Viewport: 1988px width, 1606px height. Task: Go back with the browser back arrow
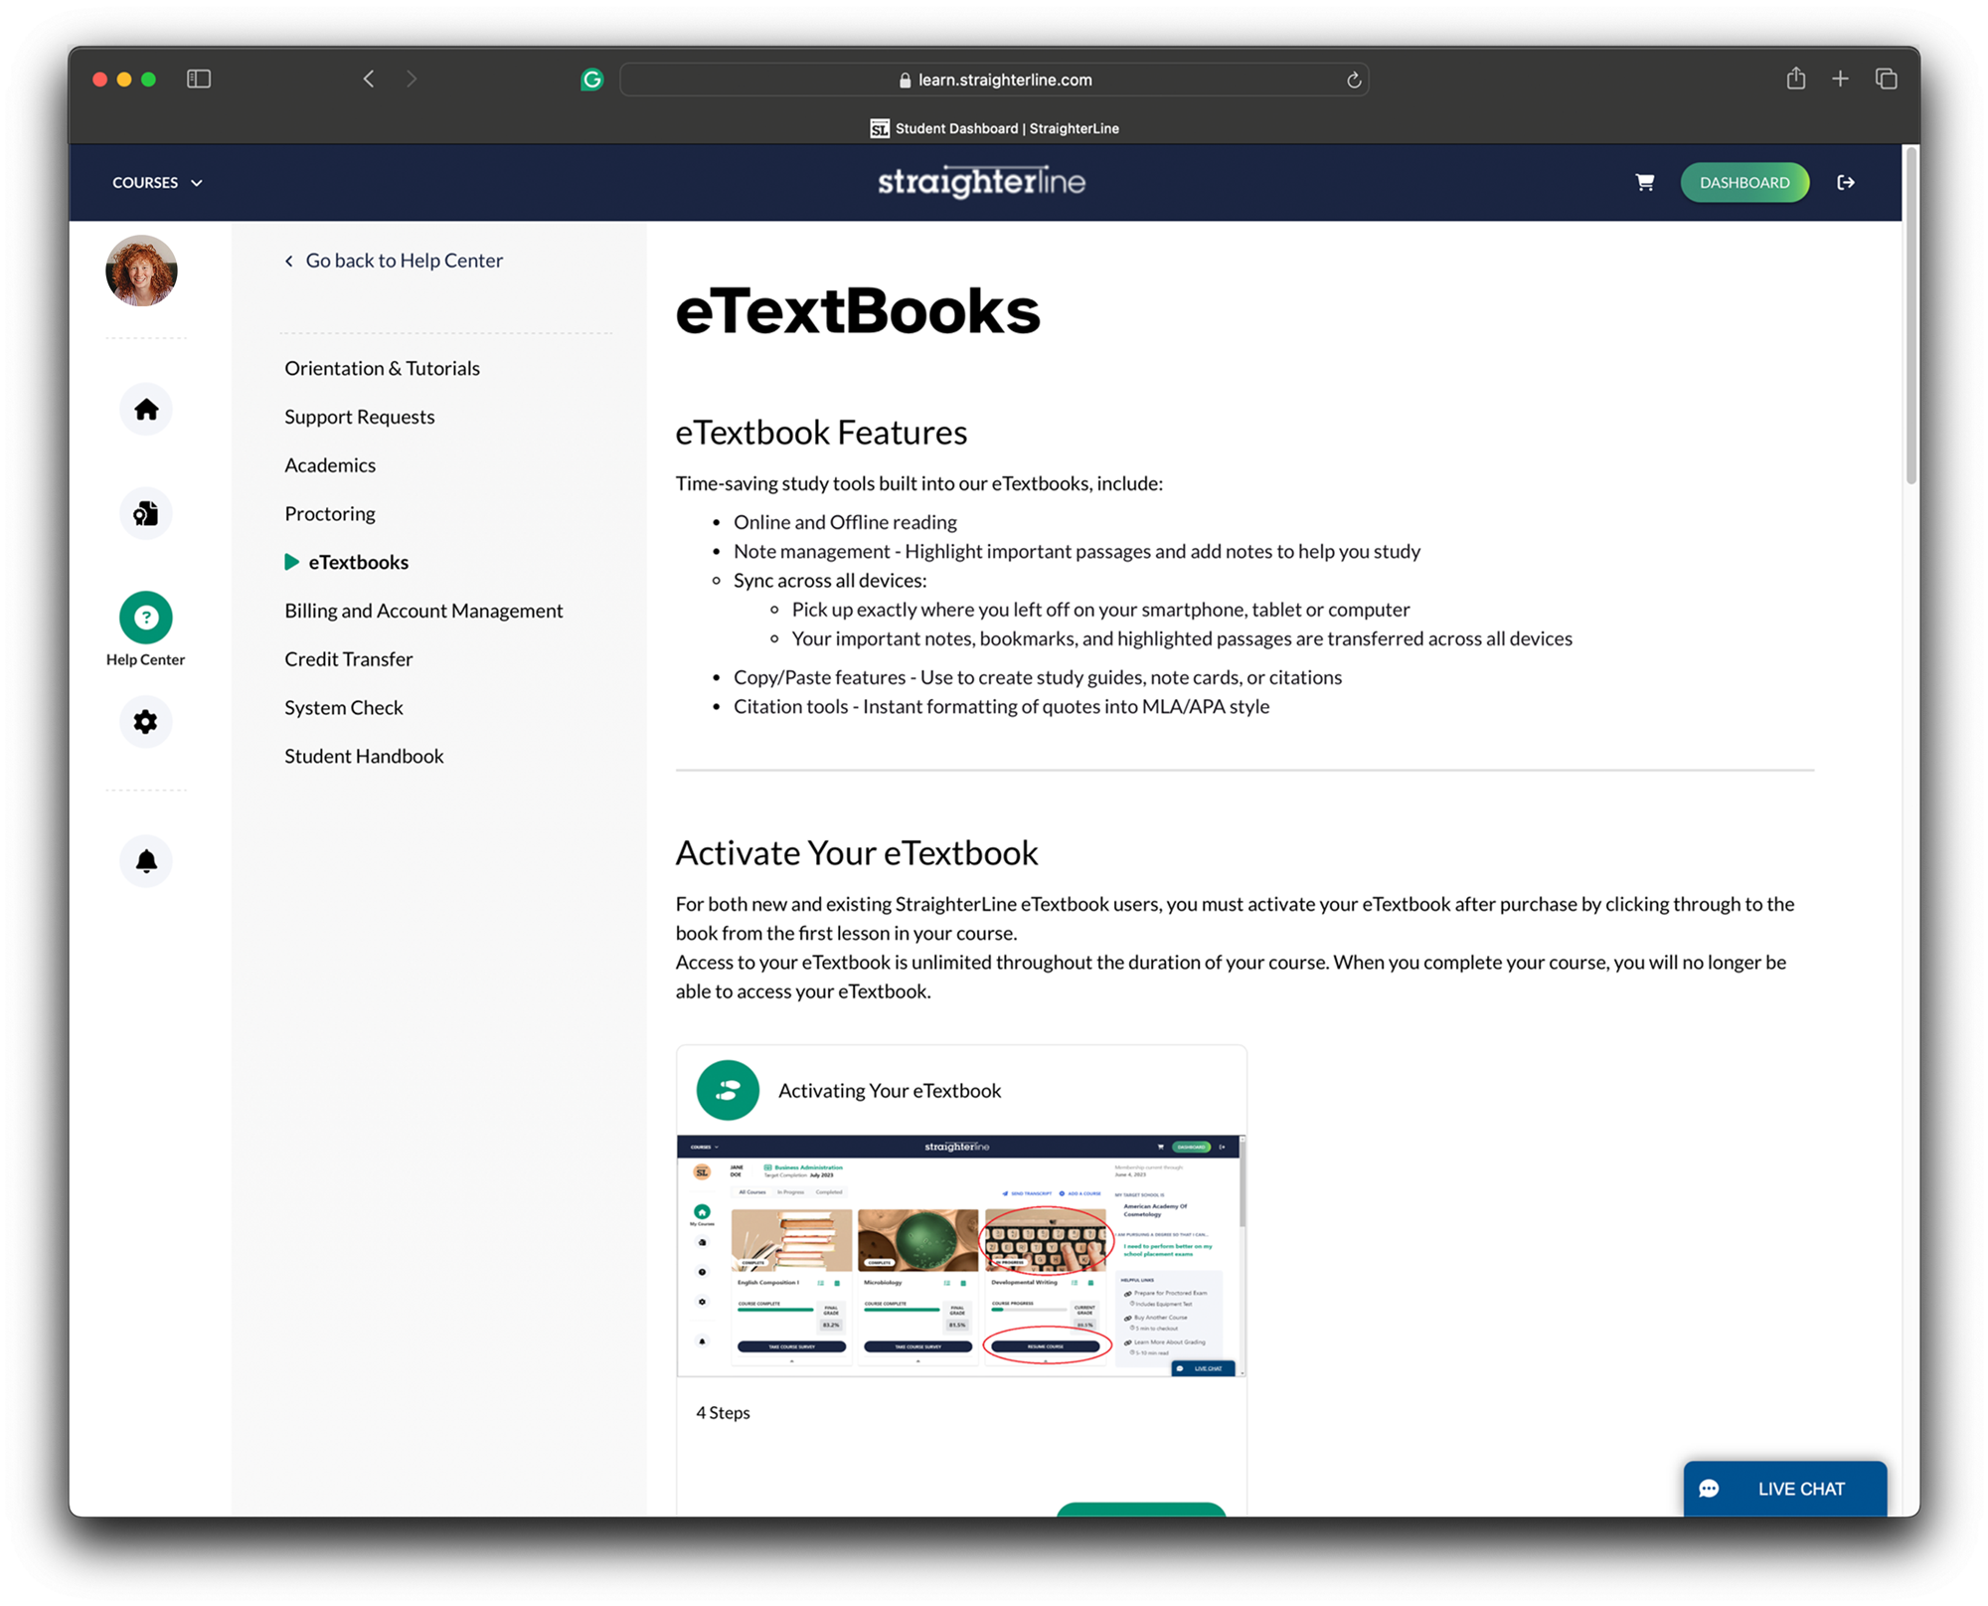(x=369, y=79)
